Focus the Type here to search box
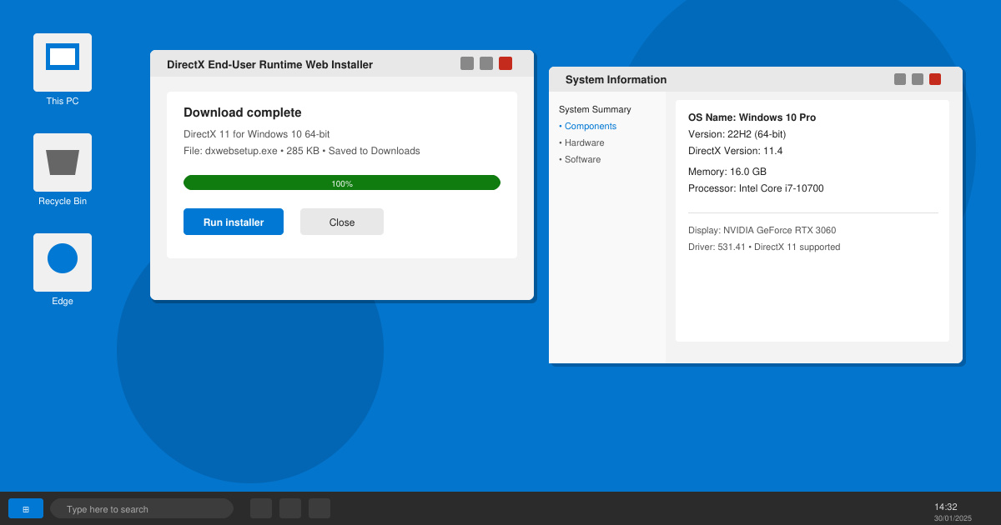Screen dimensions: 1001x525 click(x=142, y=508)
